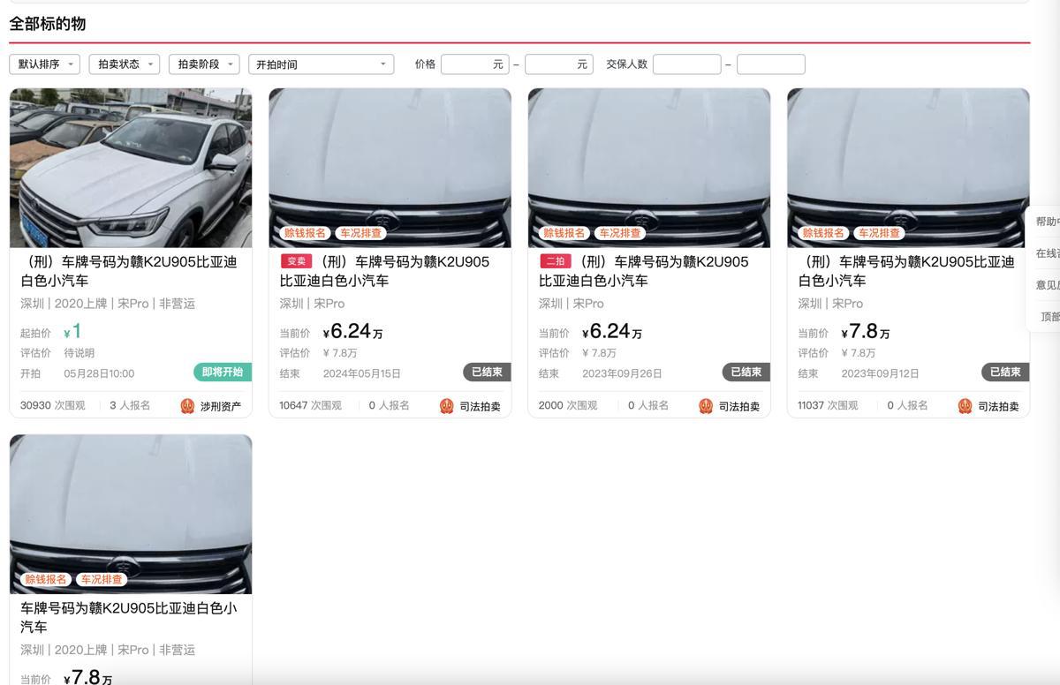Viewport: 1060px width, 685px height.
Task: Open the car photo of the 即将开始 listing
Action: pyautogui.click(x=131, y=168)
